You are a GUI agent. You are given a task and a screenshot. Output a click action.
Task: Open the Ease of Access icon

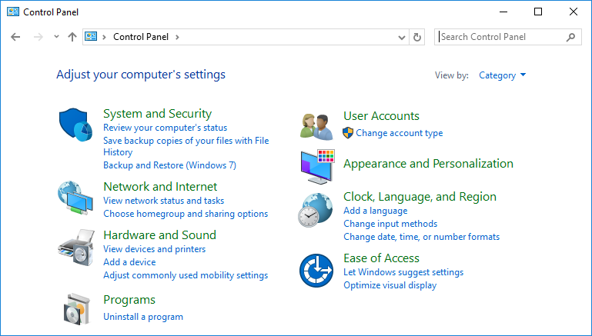click(316, 271)
